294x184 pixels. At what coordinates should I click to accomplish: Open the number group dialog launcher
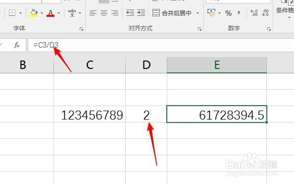coord(269,29)
